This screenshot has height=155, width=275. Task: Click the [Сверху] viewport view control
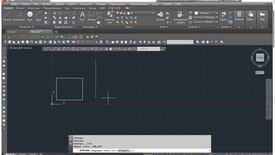point(15,48)
